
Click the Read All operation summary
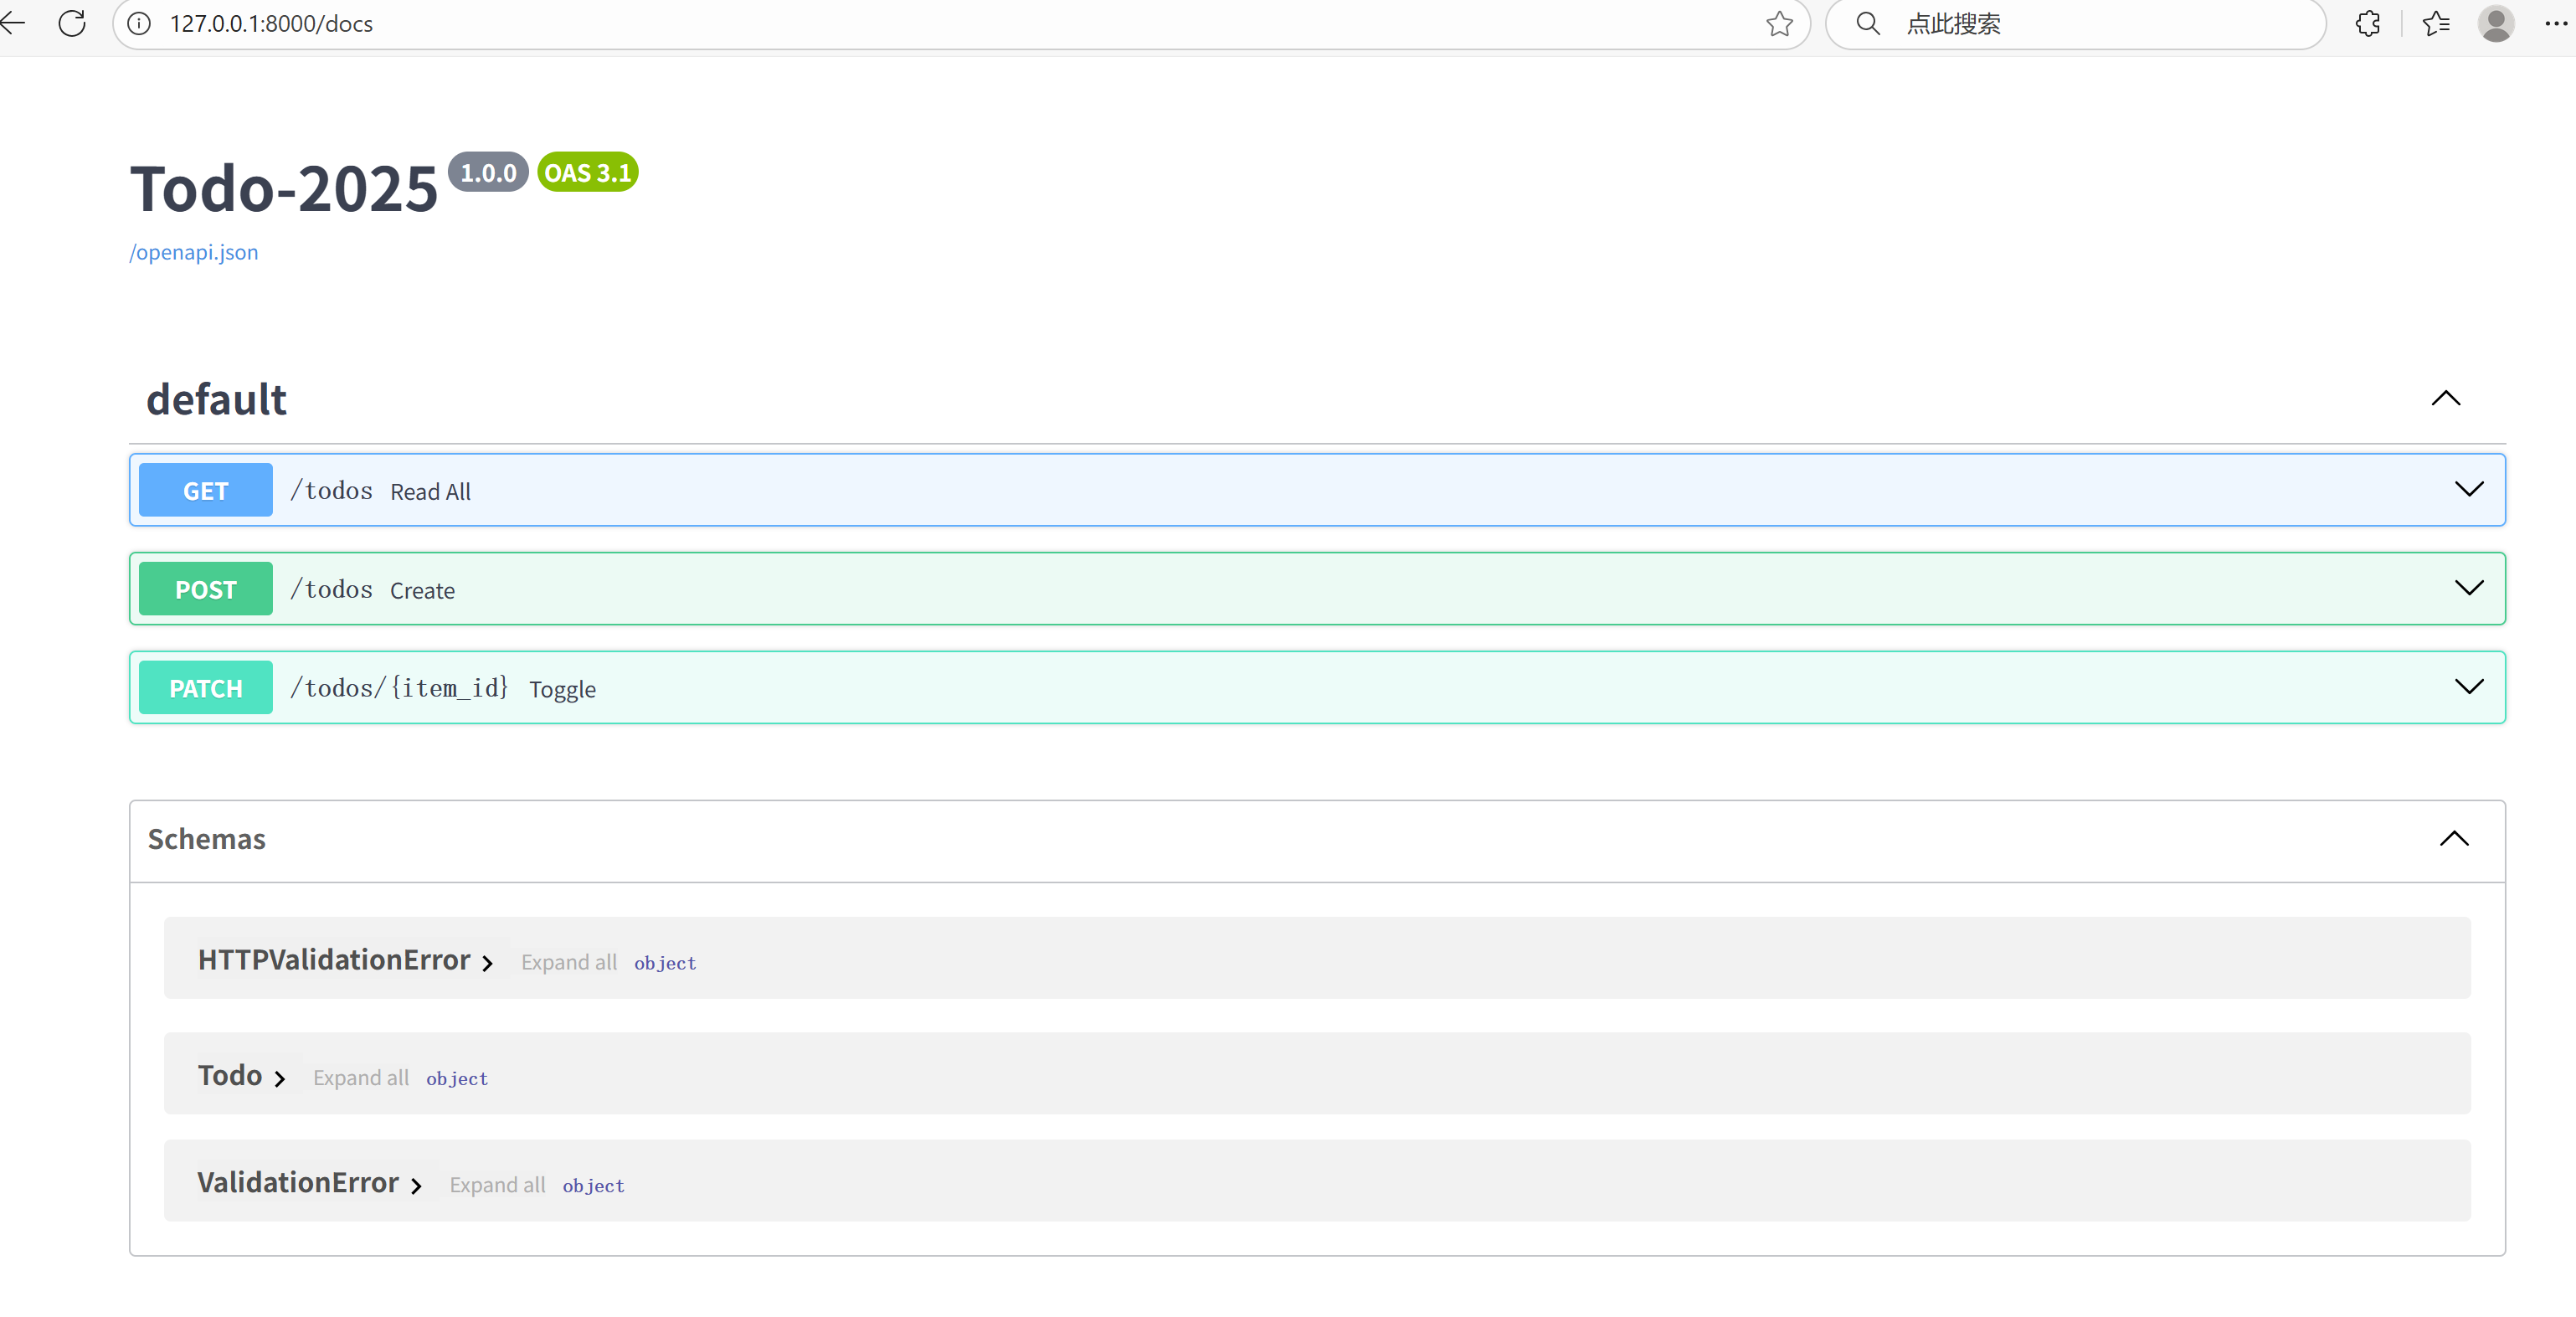[430, 492]
